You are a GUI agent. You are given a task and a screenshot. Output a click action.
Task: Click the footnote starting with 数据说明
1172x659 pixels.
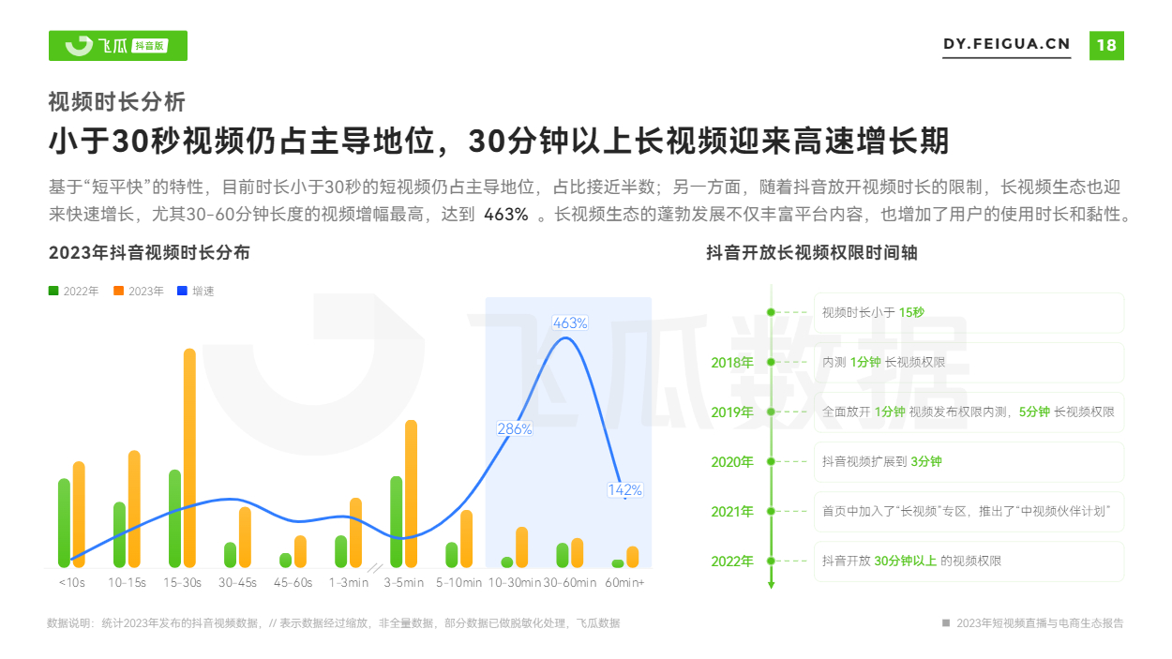point(333,623)
